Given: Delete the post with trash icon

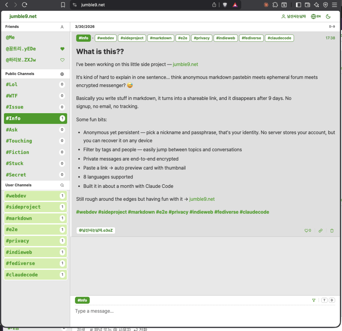Looking at the screenshot, I should pyautogui.click(x=332, y=231).
